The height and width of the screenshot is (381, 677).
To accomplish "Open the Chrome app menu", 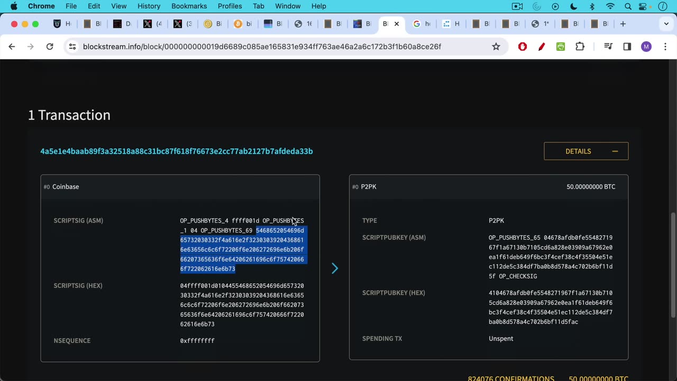I will pos(41,6).
